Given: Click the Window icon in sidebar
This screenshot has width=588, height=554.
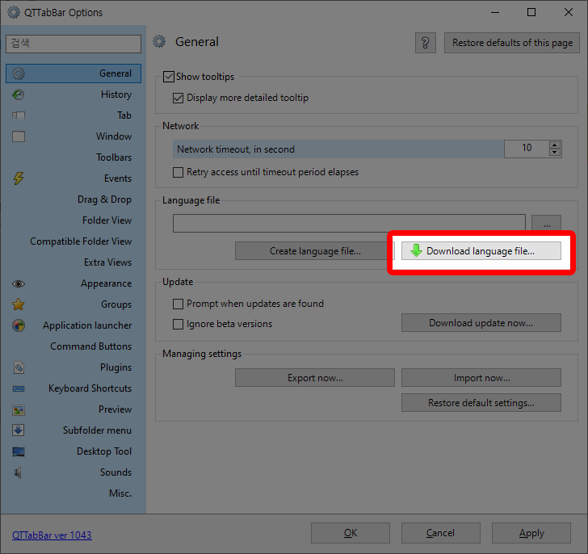Looking at the screenshot, I should (x=19, y=136).
